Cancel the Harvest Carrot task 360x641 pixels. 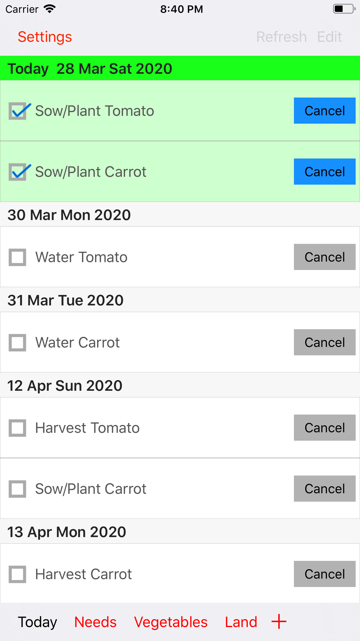(325, 574)
